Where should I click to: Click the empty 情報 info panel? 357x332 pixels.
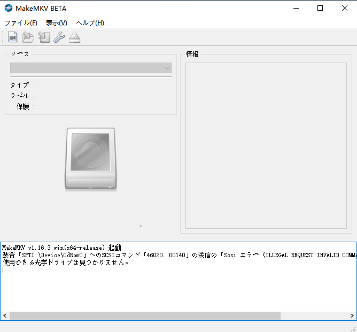(266, 145)
